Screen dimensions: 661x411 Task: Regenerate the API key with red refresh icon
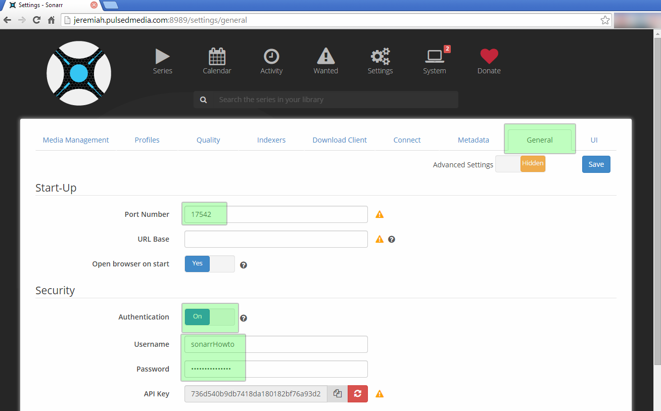click(358, 394)
